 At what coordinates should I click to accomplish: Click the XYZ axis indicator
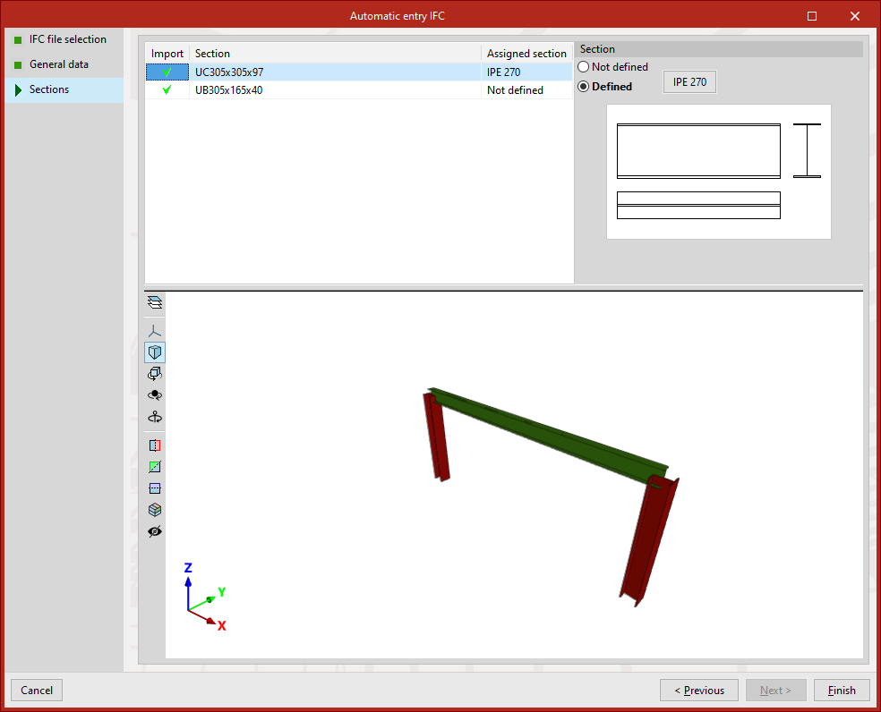(x=205, y=598)
